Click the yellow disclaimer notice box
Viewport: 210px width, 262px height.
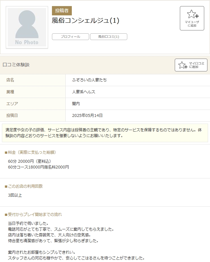coord(105,133)
